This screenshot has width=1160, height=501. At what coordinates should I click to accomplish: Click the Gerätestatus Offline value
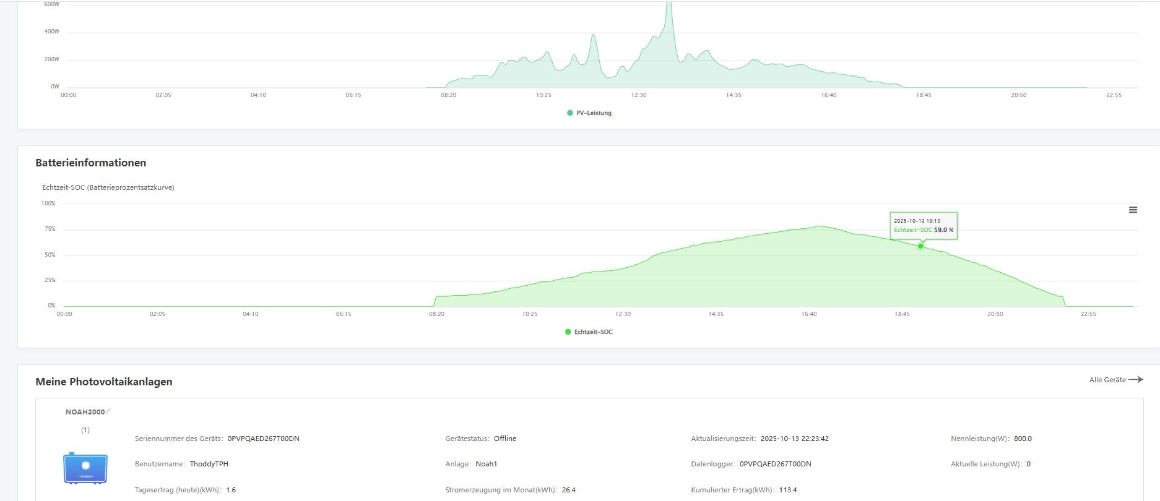coord(504,439)
